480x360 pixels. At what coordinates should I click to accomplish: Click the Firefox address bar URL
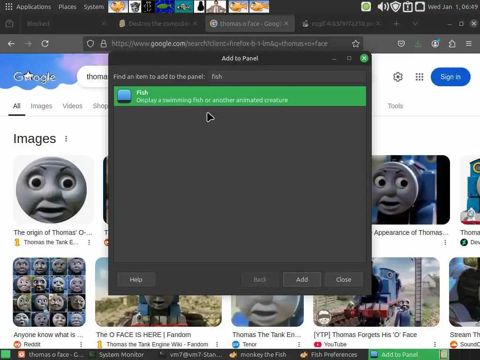click(x=219, y=44)
